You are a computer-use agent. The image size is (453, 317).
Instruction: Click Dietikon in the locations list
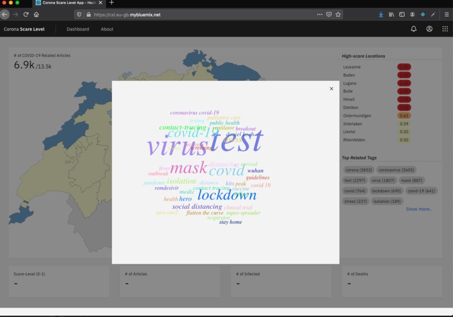351,107
